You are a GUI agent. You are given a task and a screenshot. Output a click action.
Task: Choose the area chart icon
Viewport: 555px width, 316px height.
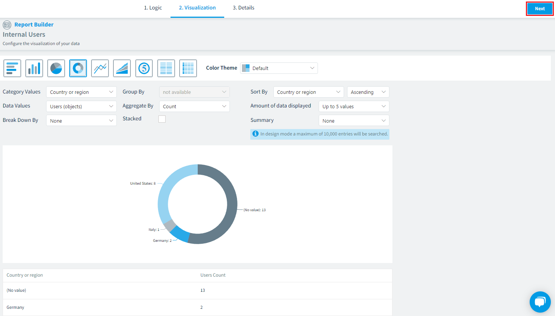point(122,68)
